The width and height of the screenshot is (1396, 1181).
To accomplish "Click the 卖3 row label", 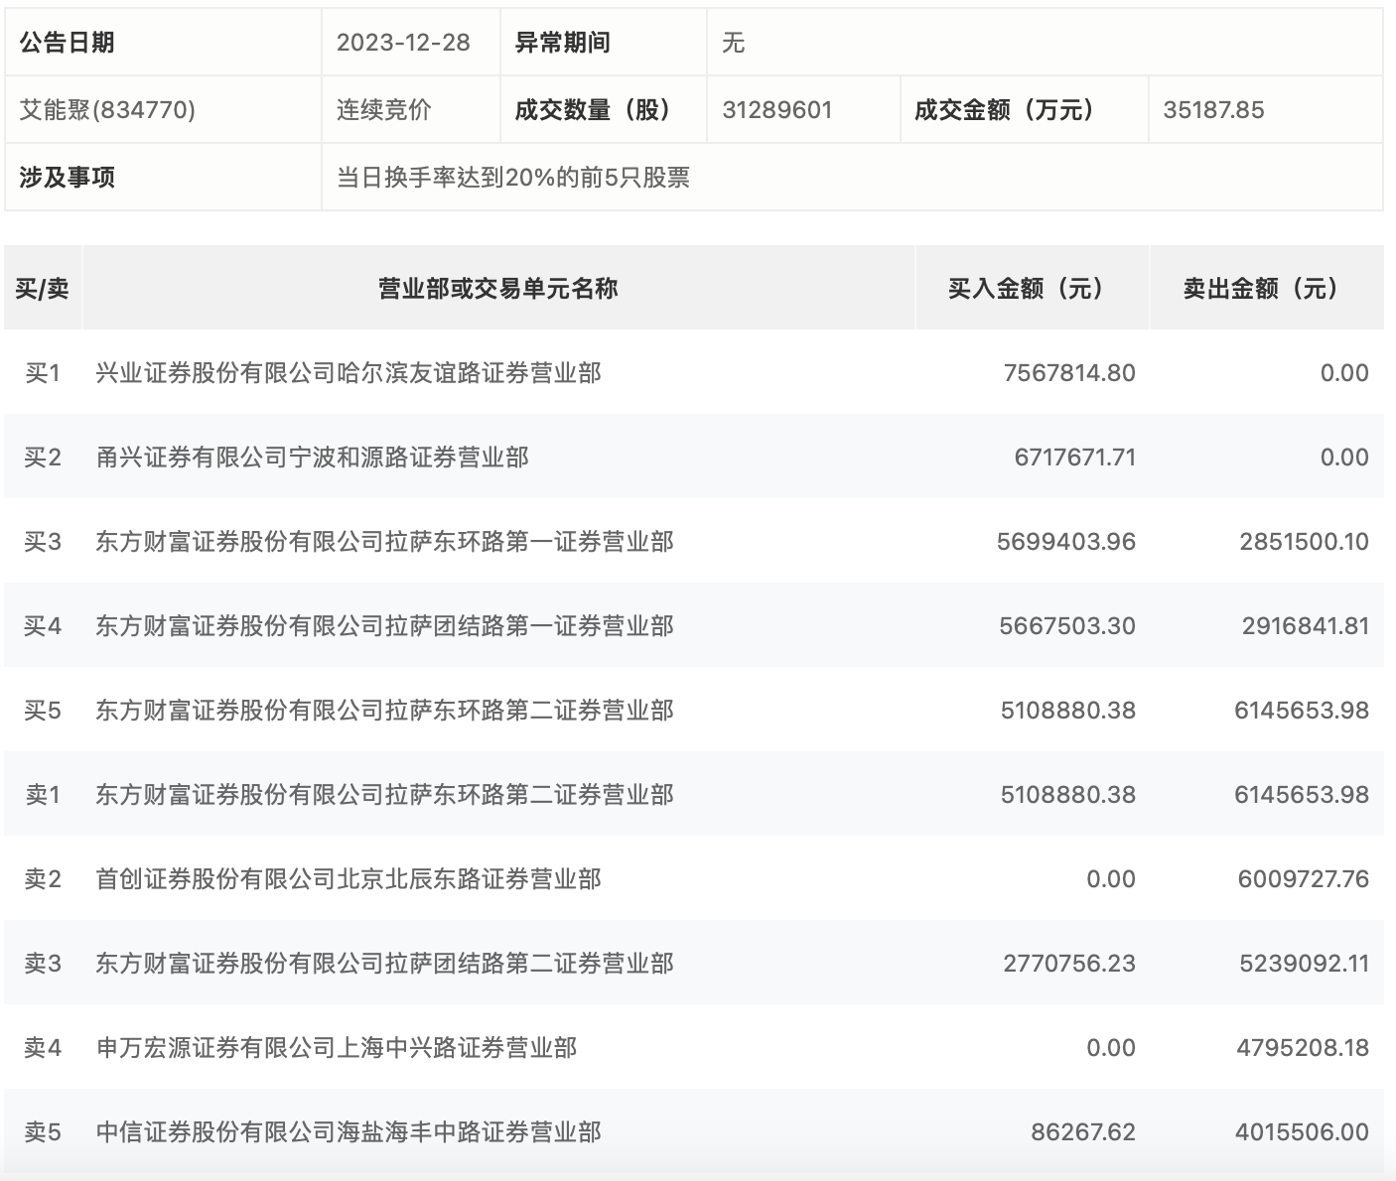I will (43, 963).
